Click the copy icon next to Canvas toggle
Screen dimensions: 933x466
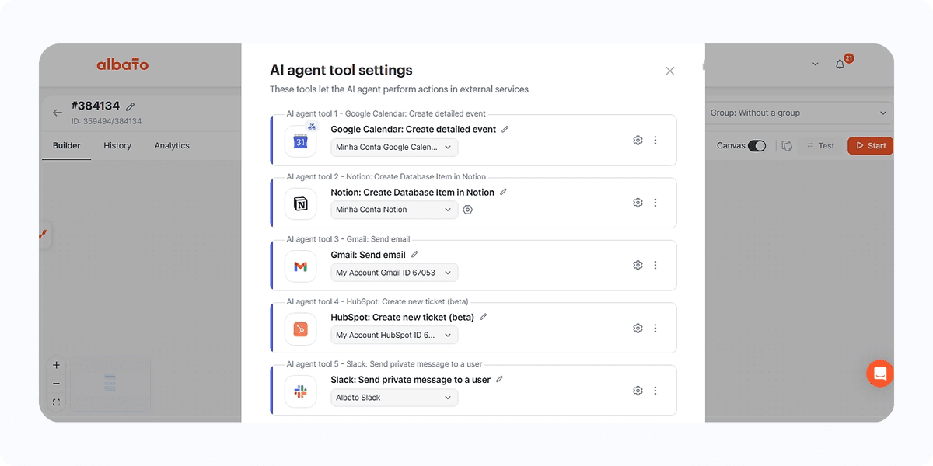point(787,145)
